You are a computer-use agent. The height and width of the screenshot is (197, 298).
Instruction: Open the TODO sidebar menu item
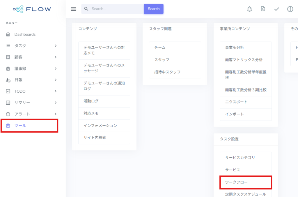point(20,91)
